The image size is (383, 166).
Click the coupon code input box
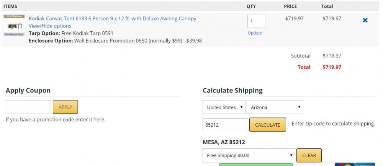pos(28,107)
